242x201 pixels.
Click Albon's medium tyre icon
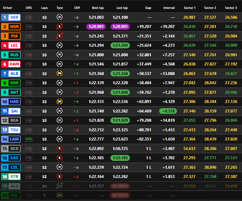[60, 73]
